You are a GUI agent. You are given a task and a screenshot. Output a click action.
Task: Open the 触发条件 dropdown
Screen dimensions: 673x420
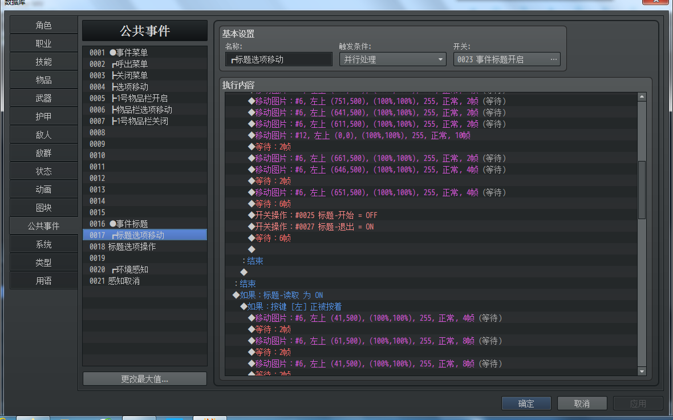tap(392, 59)
